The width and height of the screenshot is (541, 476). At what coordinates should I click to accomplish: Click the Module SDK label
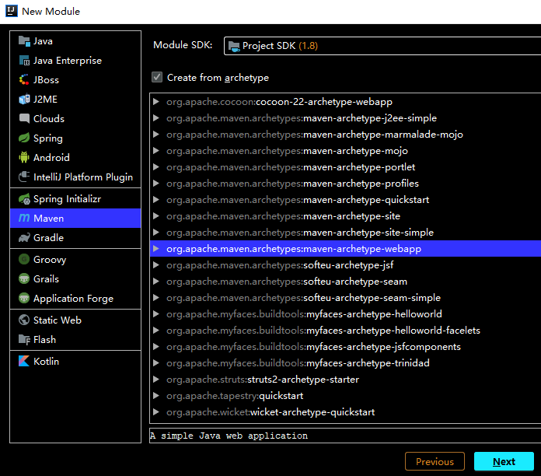click(x=183, y=45)
